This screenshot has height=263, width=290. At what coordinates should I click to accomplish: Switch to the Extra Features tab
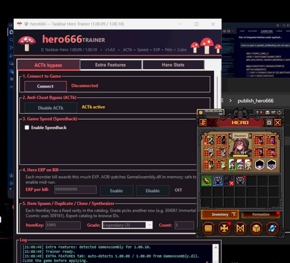click(111, 65)
